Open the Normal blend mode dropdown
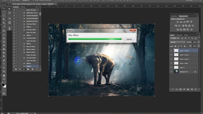This screenshot has width=203, height=114. (178, 42)
